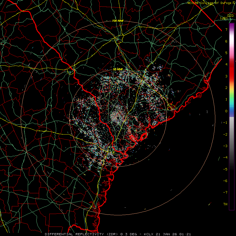Click the "(ZDR)" abbreviation in the caption
Screen dimensions: 236x236
pyautogui.click(x=112, y=234)
